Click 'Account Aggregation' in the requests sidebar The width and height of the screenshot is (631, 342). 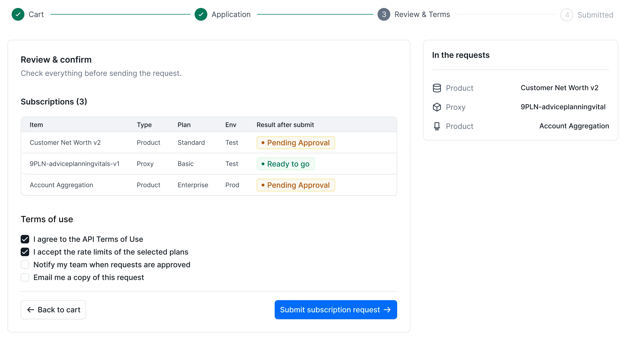click(574, 126)
